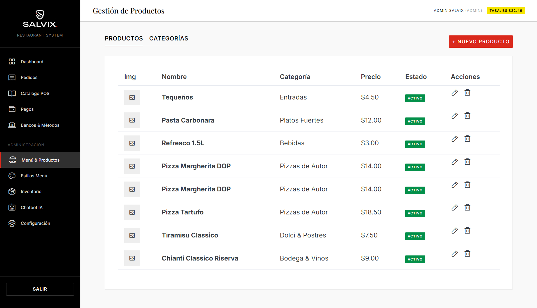This screenshot has width=537, height=308.
Task: Click the Dolci & Postres category cell
Action: point(303,235)
